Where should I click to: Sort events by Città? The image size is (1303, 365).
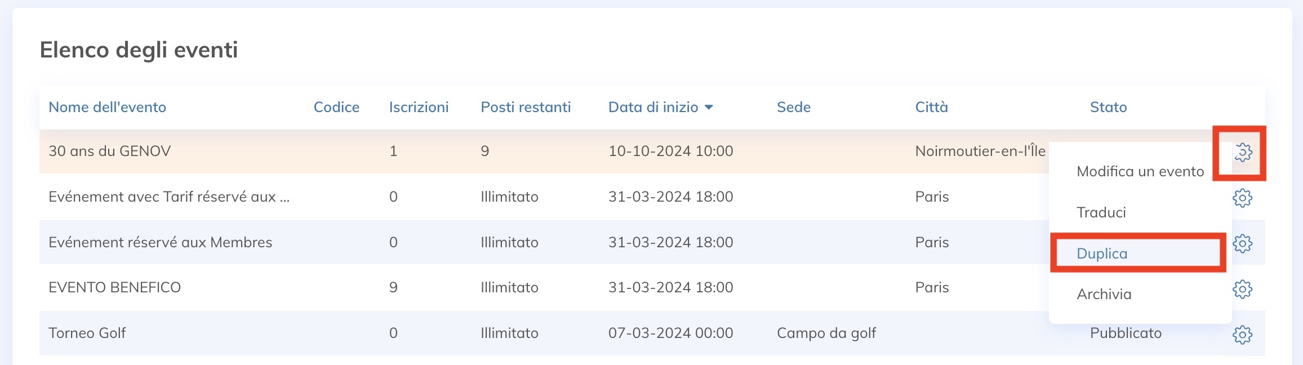pyautogui.click(x=931, y=107)
